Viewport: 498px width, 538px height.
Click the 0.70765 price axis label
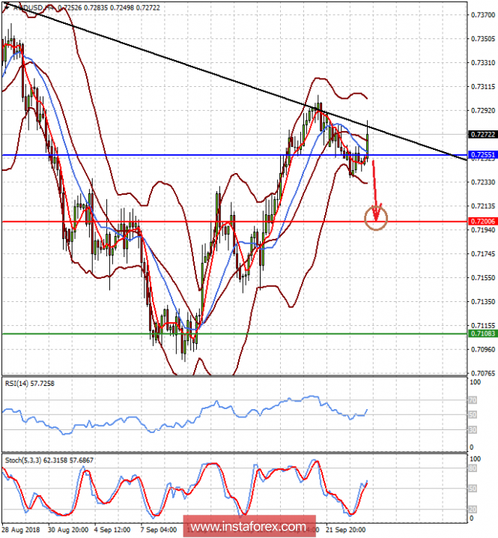[483, 372]
